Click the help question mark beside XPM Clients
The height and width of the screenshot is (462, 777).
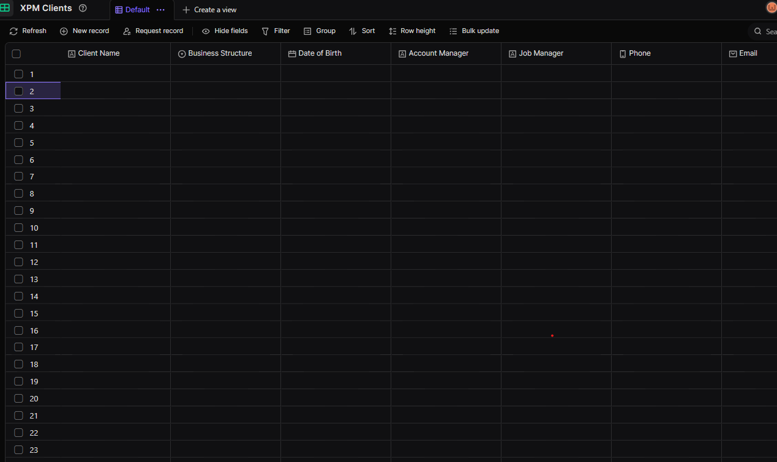click(x=83, y=9)
